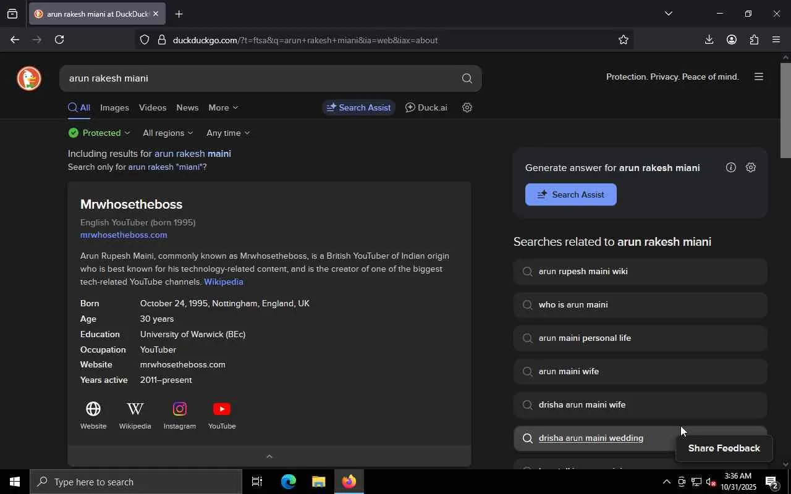
Task: Open Duck.ai chat
Action: [426, 107]
